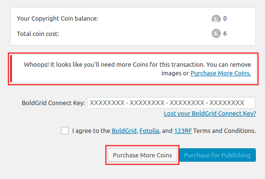Click the coin icon beside balance 0
Screen dimensions: 265x179
click(x=216, y=18)
